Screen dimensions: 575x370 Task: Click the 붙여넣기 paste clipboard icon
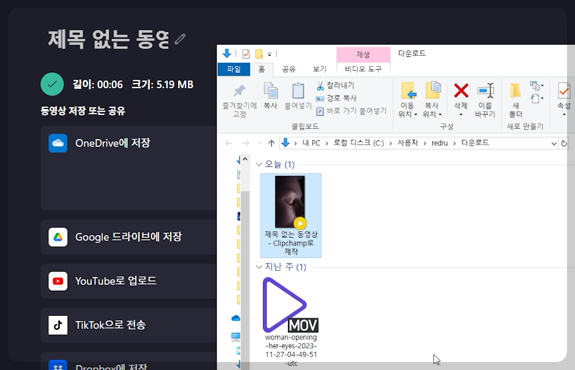tap(298, 90)
